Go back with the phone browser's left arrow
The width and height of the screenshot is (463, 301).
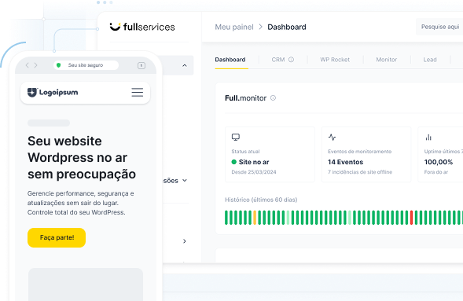28,65
